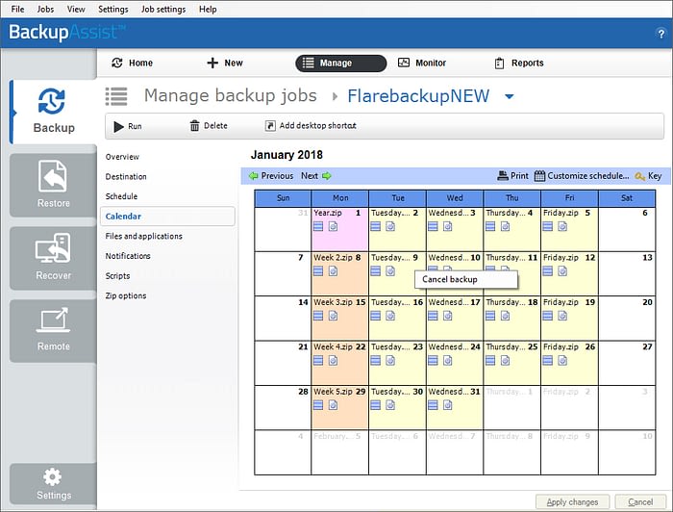This screenshot has height=512, width=673.
Task: Open the Job settings menu
Action: coord(163,9)
